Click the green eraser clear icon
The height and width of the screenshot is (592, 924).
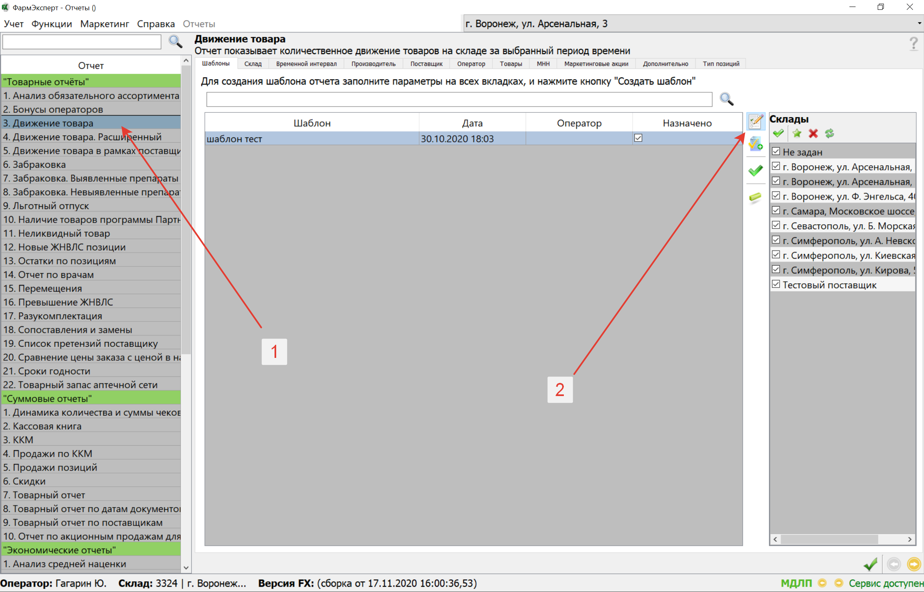[x=755, y=198]
